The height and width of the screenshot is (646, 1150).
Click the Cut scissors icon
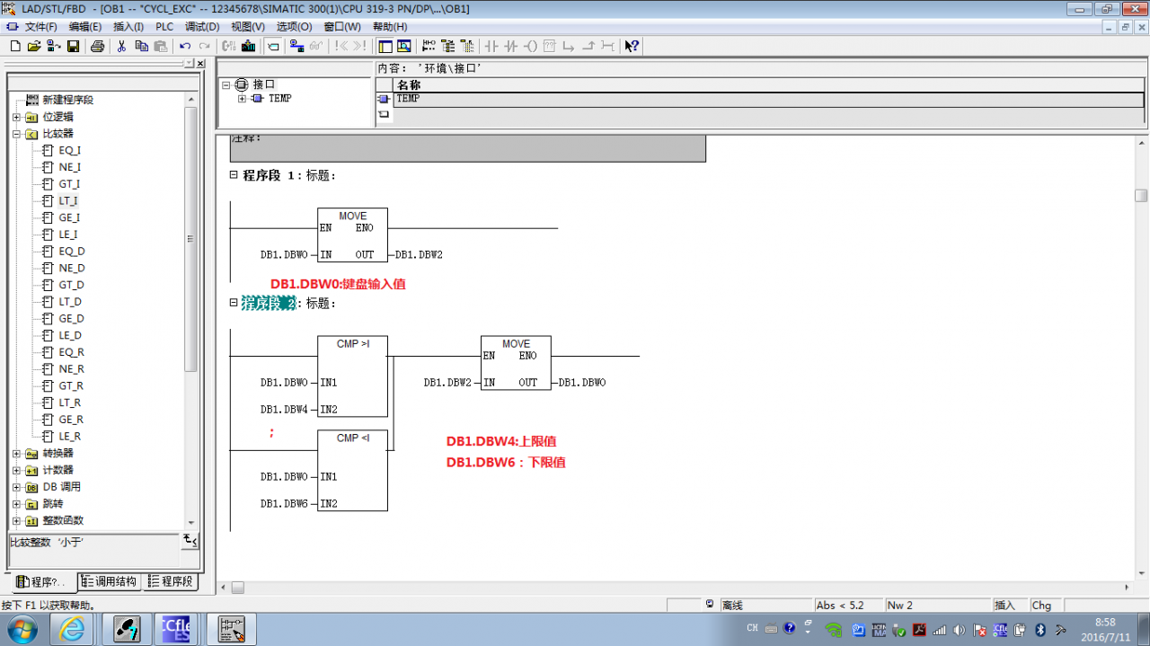pos(121,46)
